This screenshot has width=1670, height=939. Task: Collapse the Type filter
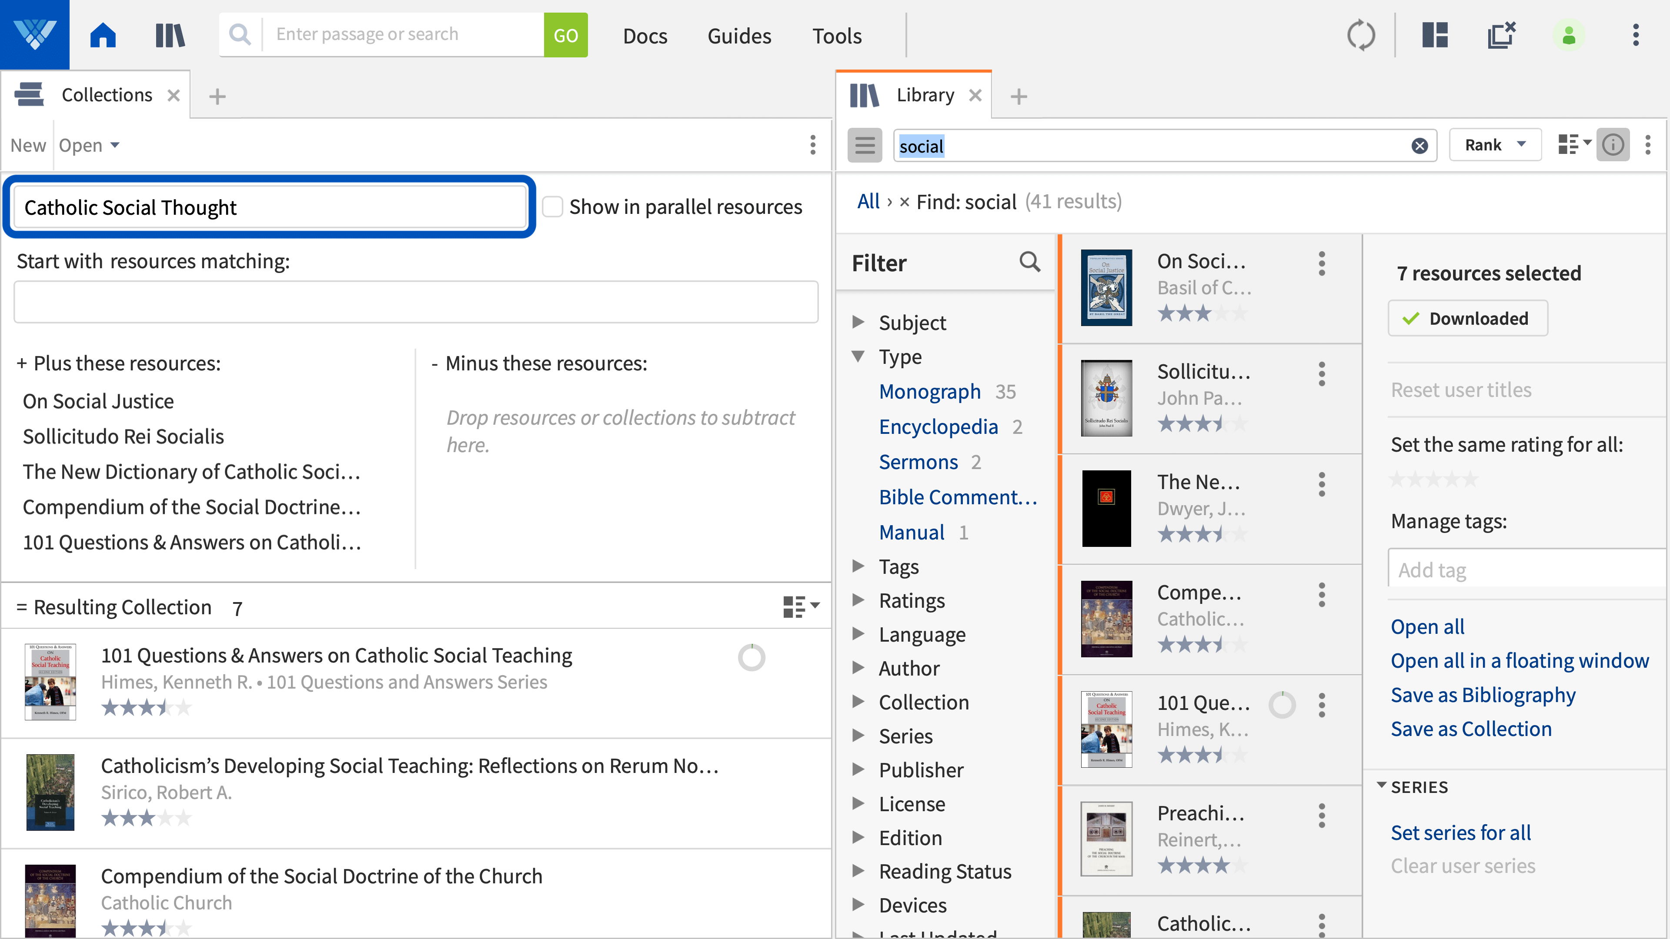858,356
